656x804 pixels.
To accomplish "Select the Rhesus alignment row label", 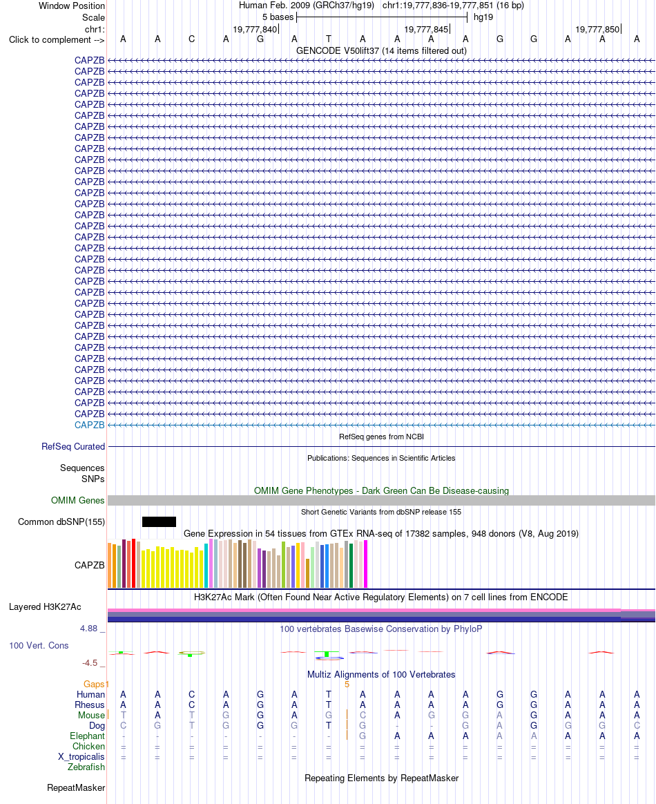I will click(90, 705).
